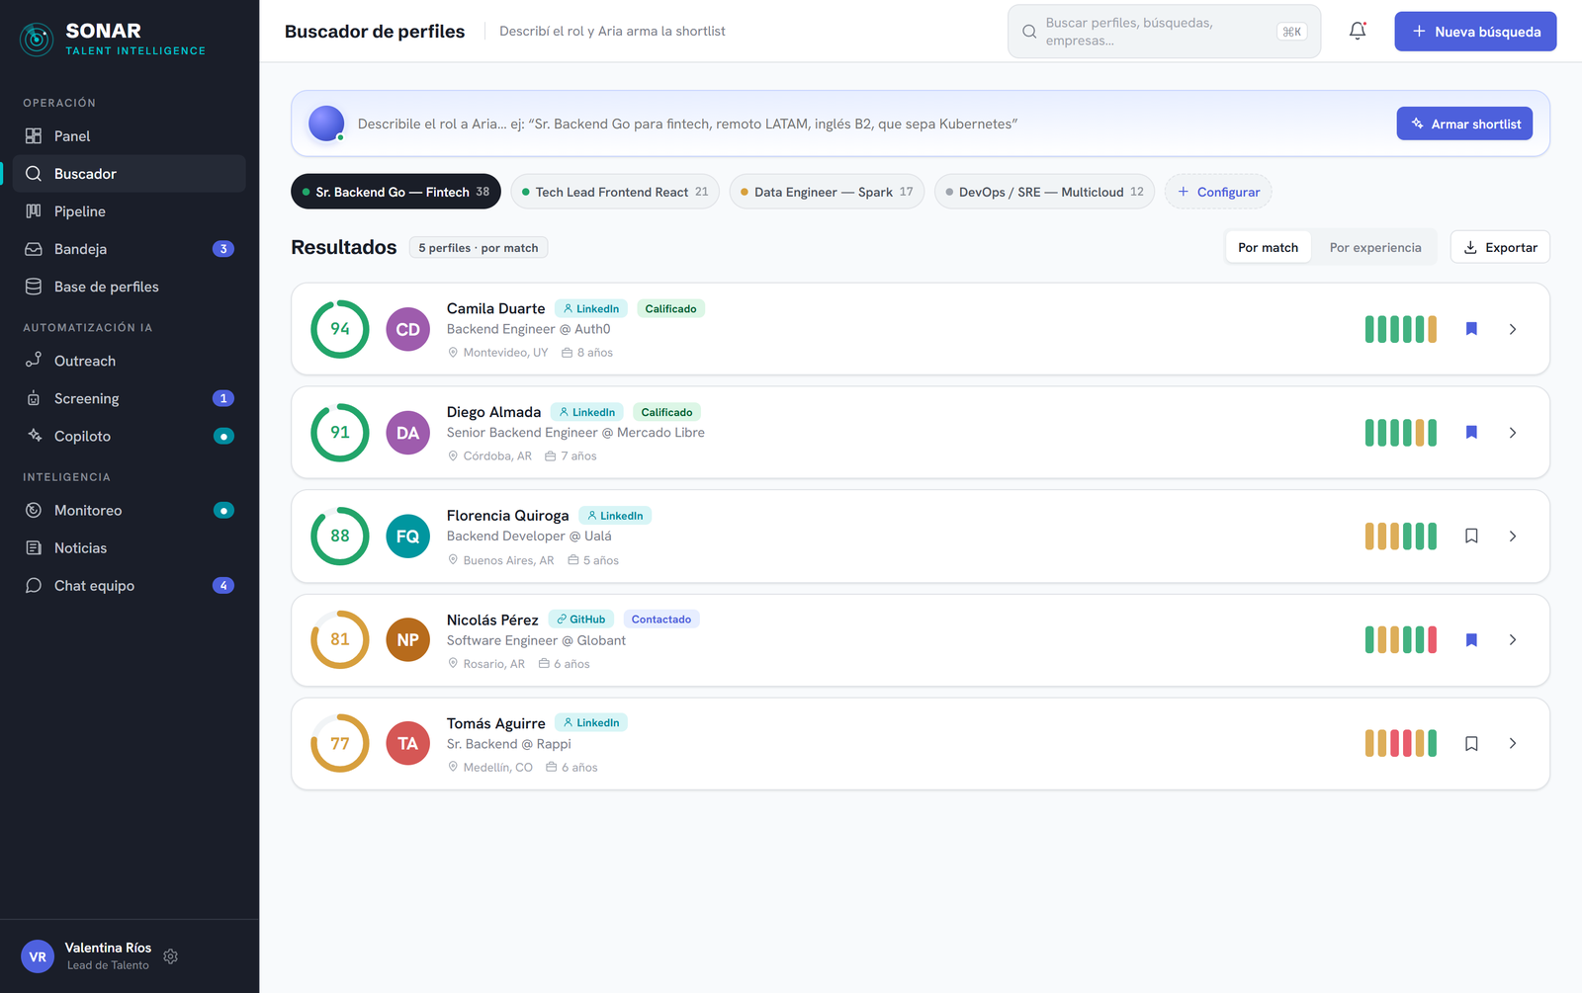Open Florencia Quiroga's FQ avatar
This screenshot has height=993, width=1582.
pos(407,537)
